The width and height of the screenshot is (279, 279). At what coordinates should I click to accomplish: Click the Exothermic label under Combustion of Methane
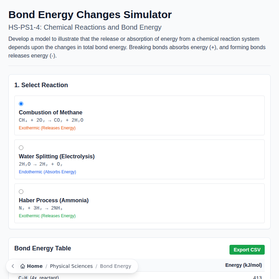47,128
